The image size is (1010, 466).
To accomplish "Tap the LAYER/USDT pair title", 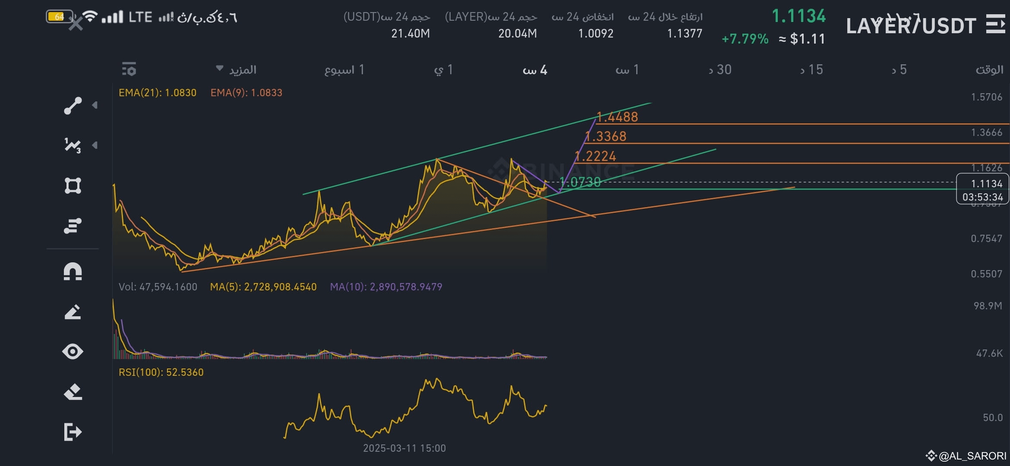I will [x=911, y=26].
